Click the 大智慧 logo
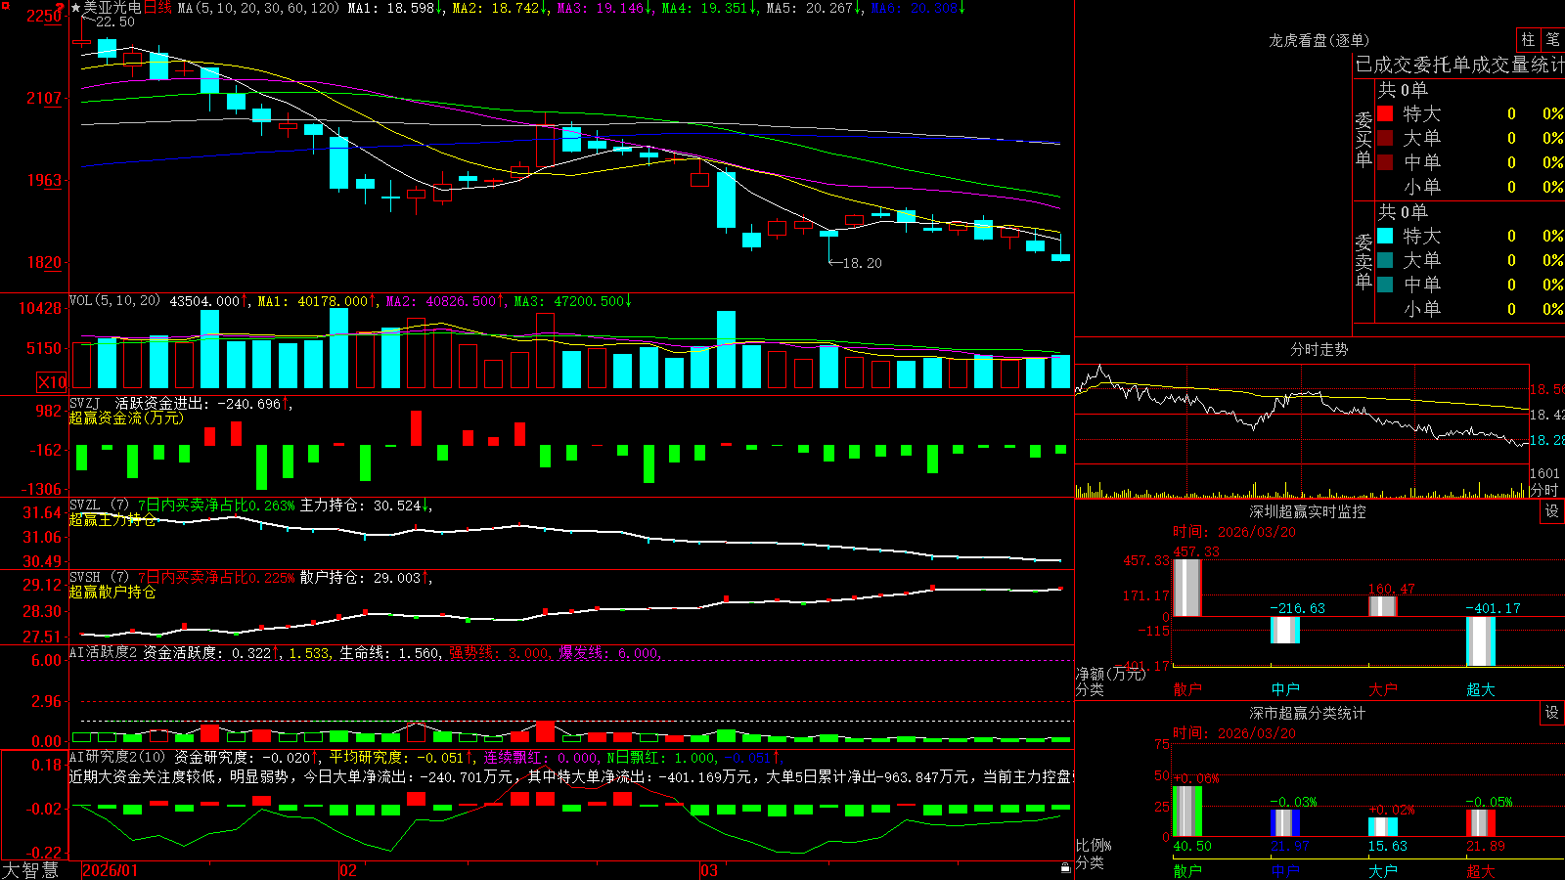1565x880 pixels. pos(29,870)
